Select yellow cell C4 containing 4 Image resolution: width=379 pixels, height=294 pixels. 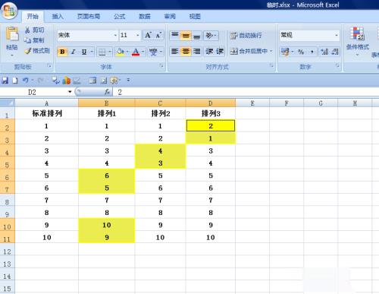pyautogui.click(x=160, y=150)
